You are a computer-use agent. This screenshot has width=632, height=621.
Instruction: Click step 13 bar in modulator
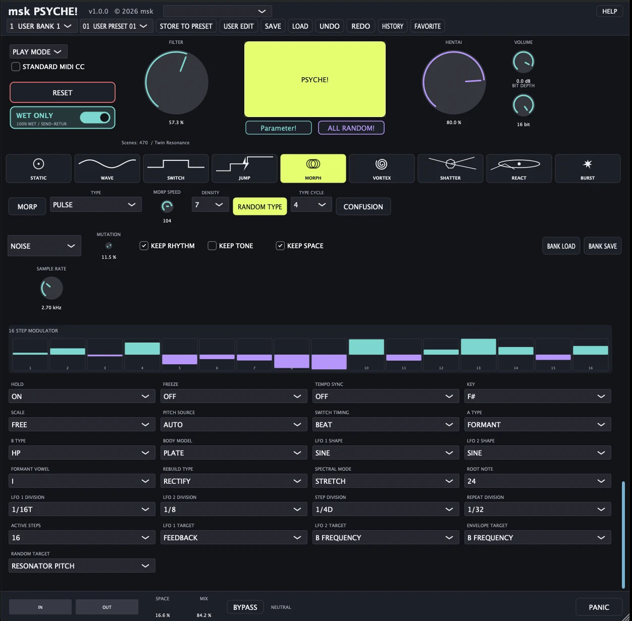tap(479, 347)
